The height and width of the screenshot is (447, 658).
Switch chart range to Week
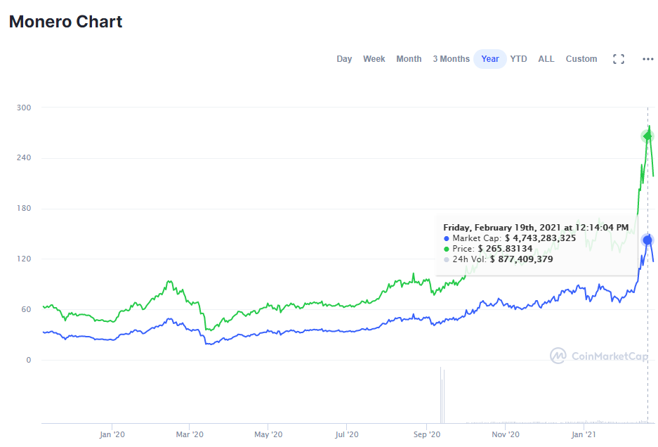point(374,59)
